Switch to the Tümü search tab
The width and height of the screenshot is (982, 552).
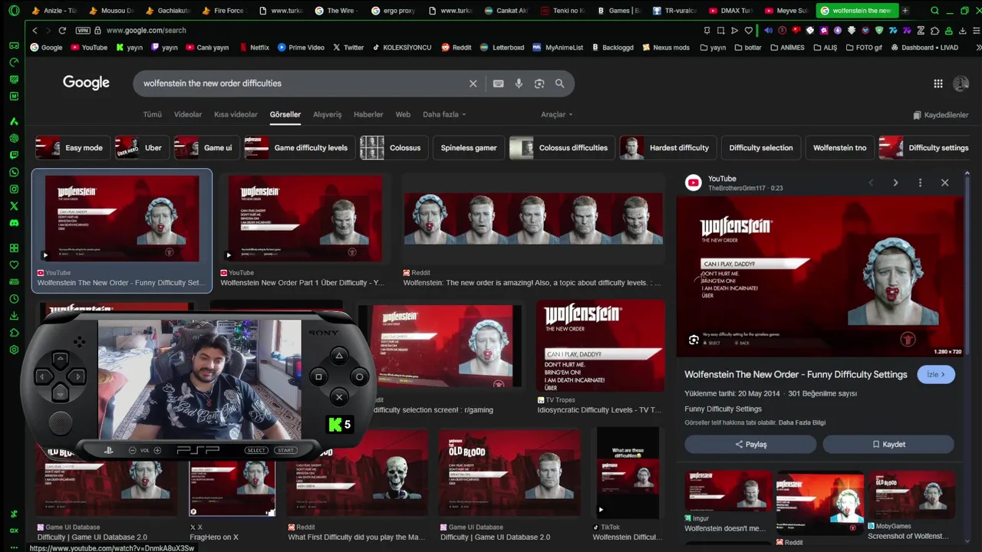click(x=152, y=115)
